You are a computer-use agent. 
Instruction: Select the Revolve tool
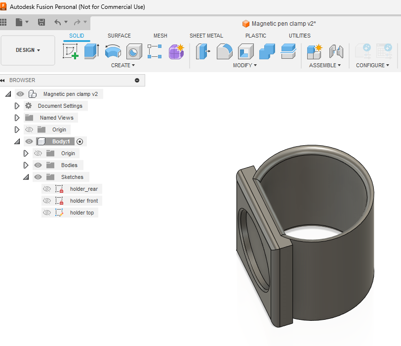113,51
